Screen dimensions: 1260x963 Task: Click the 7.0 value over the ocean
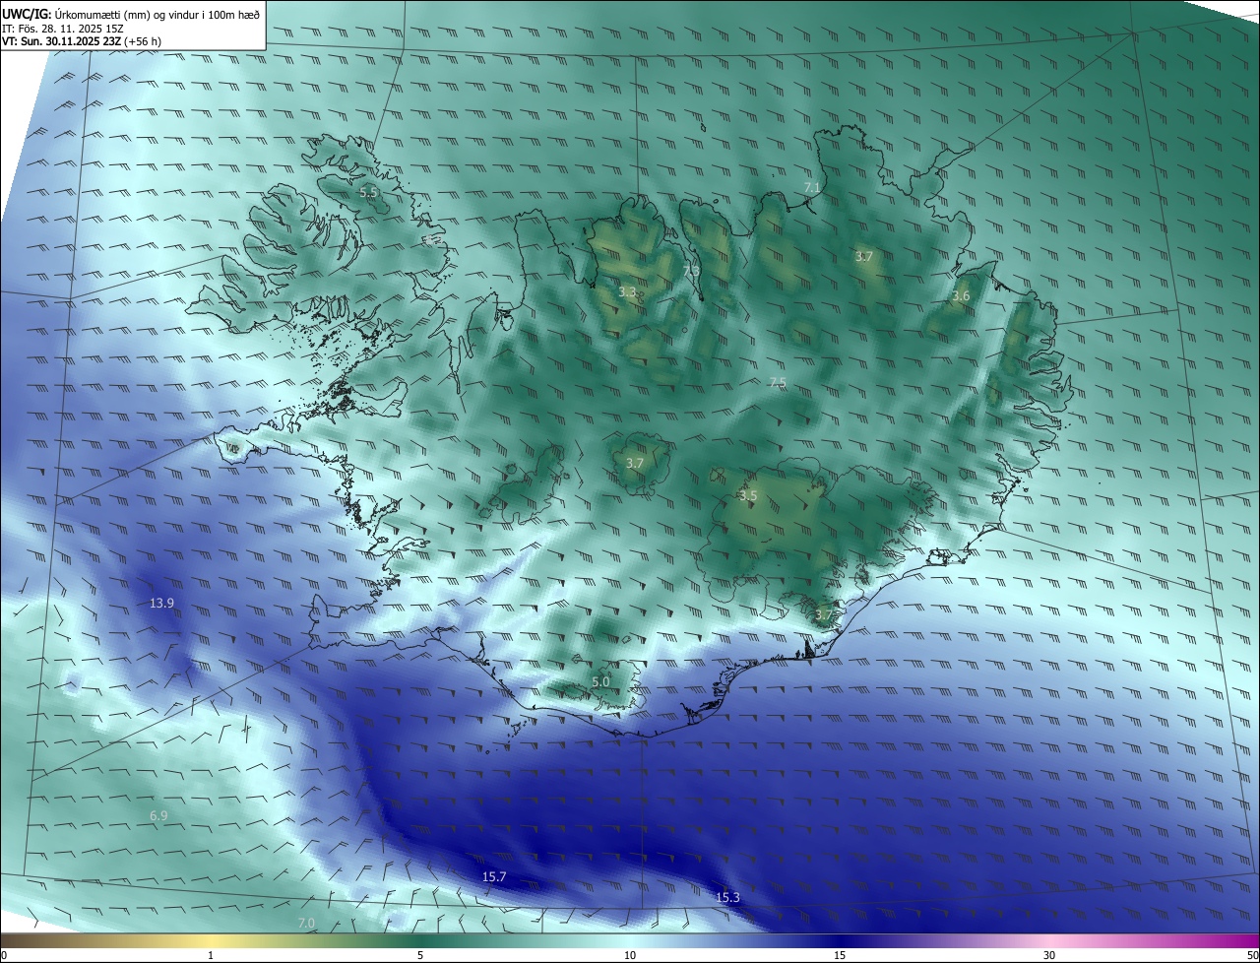tap(305, 923)
